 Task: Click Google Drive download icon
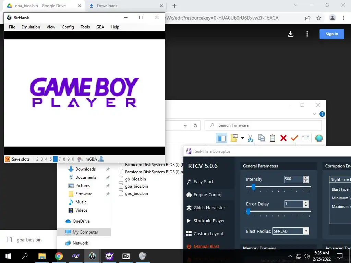[x=291, y=34]
